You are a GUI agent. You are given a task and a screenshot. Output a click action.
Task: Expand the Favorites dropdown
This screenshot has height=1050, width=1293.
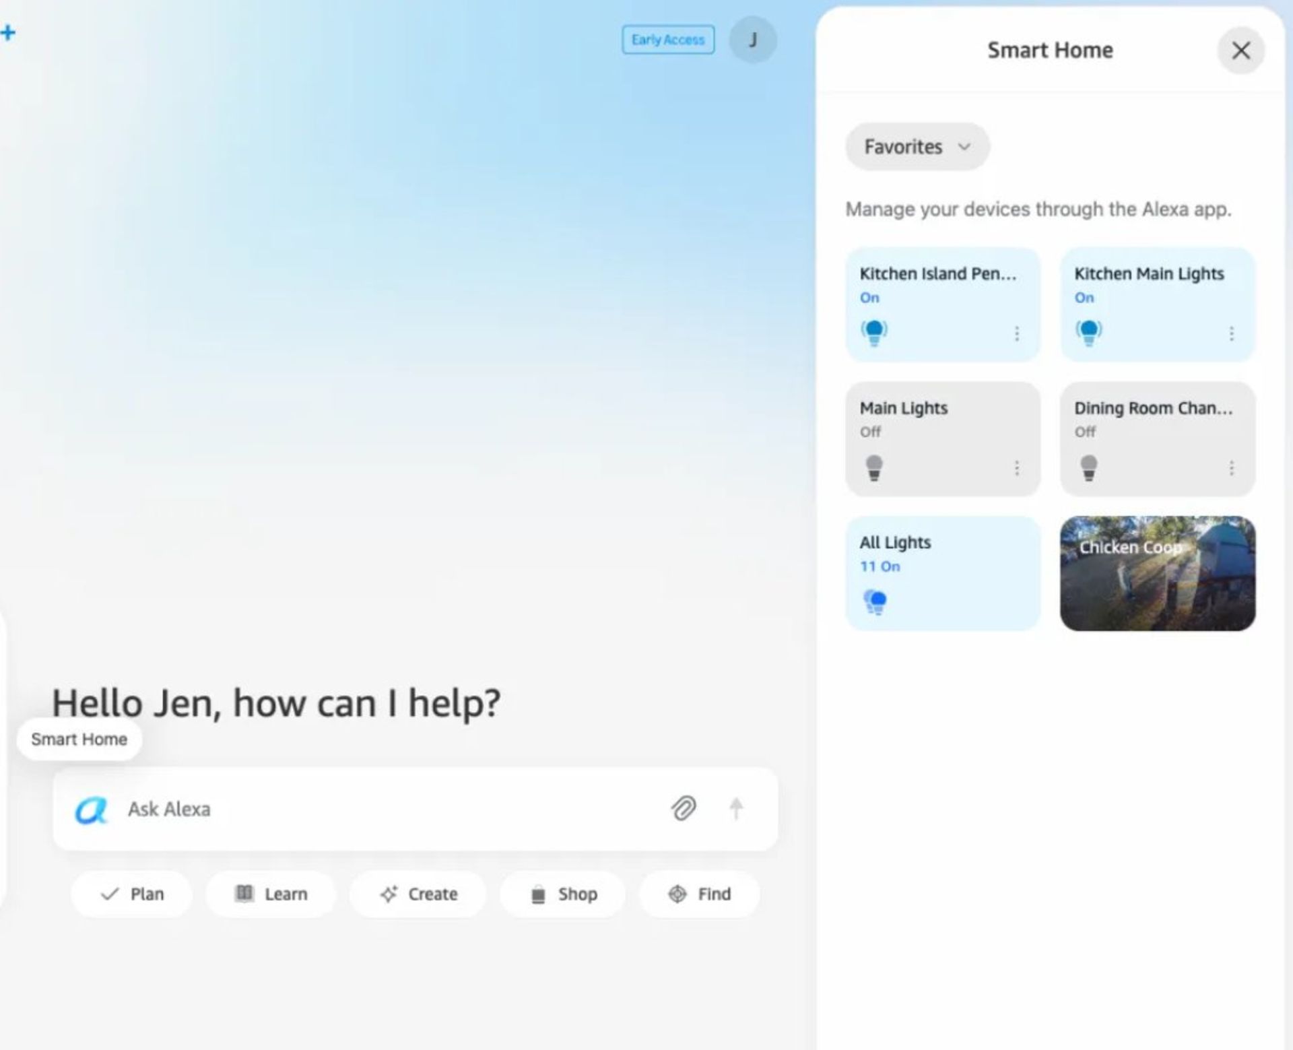click(x=917, y=147)
